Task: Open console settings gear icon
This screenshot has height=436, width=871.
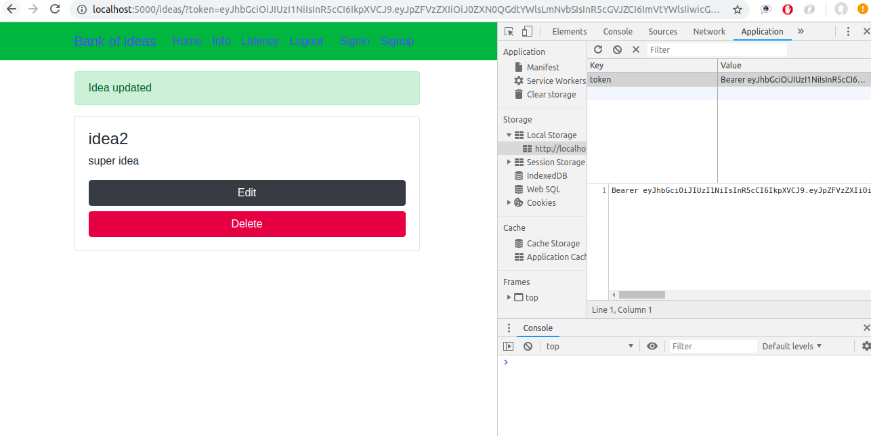Action: click(866, 346)
